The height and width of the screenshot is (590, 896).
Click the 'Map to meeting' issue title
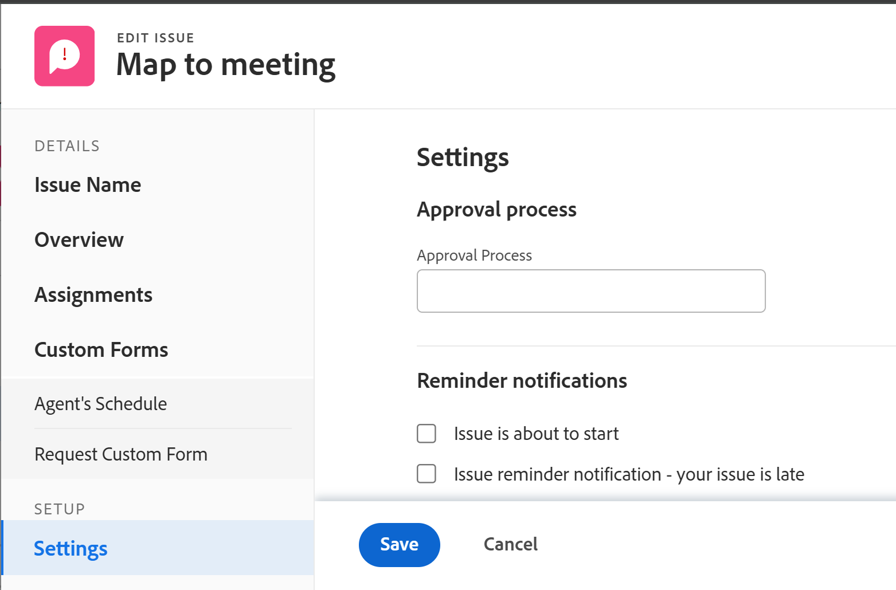[226, 65]
